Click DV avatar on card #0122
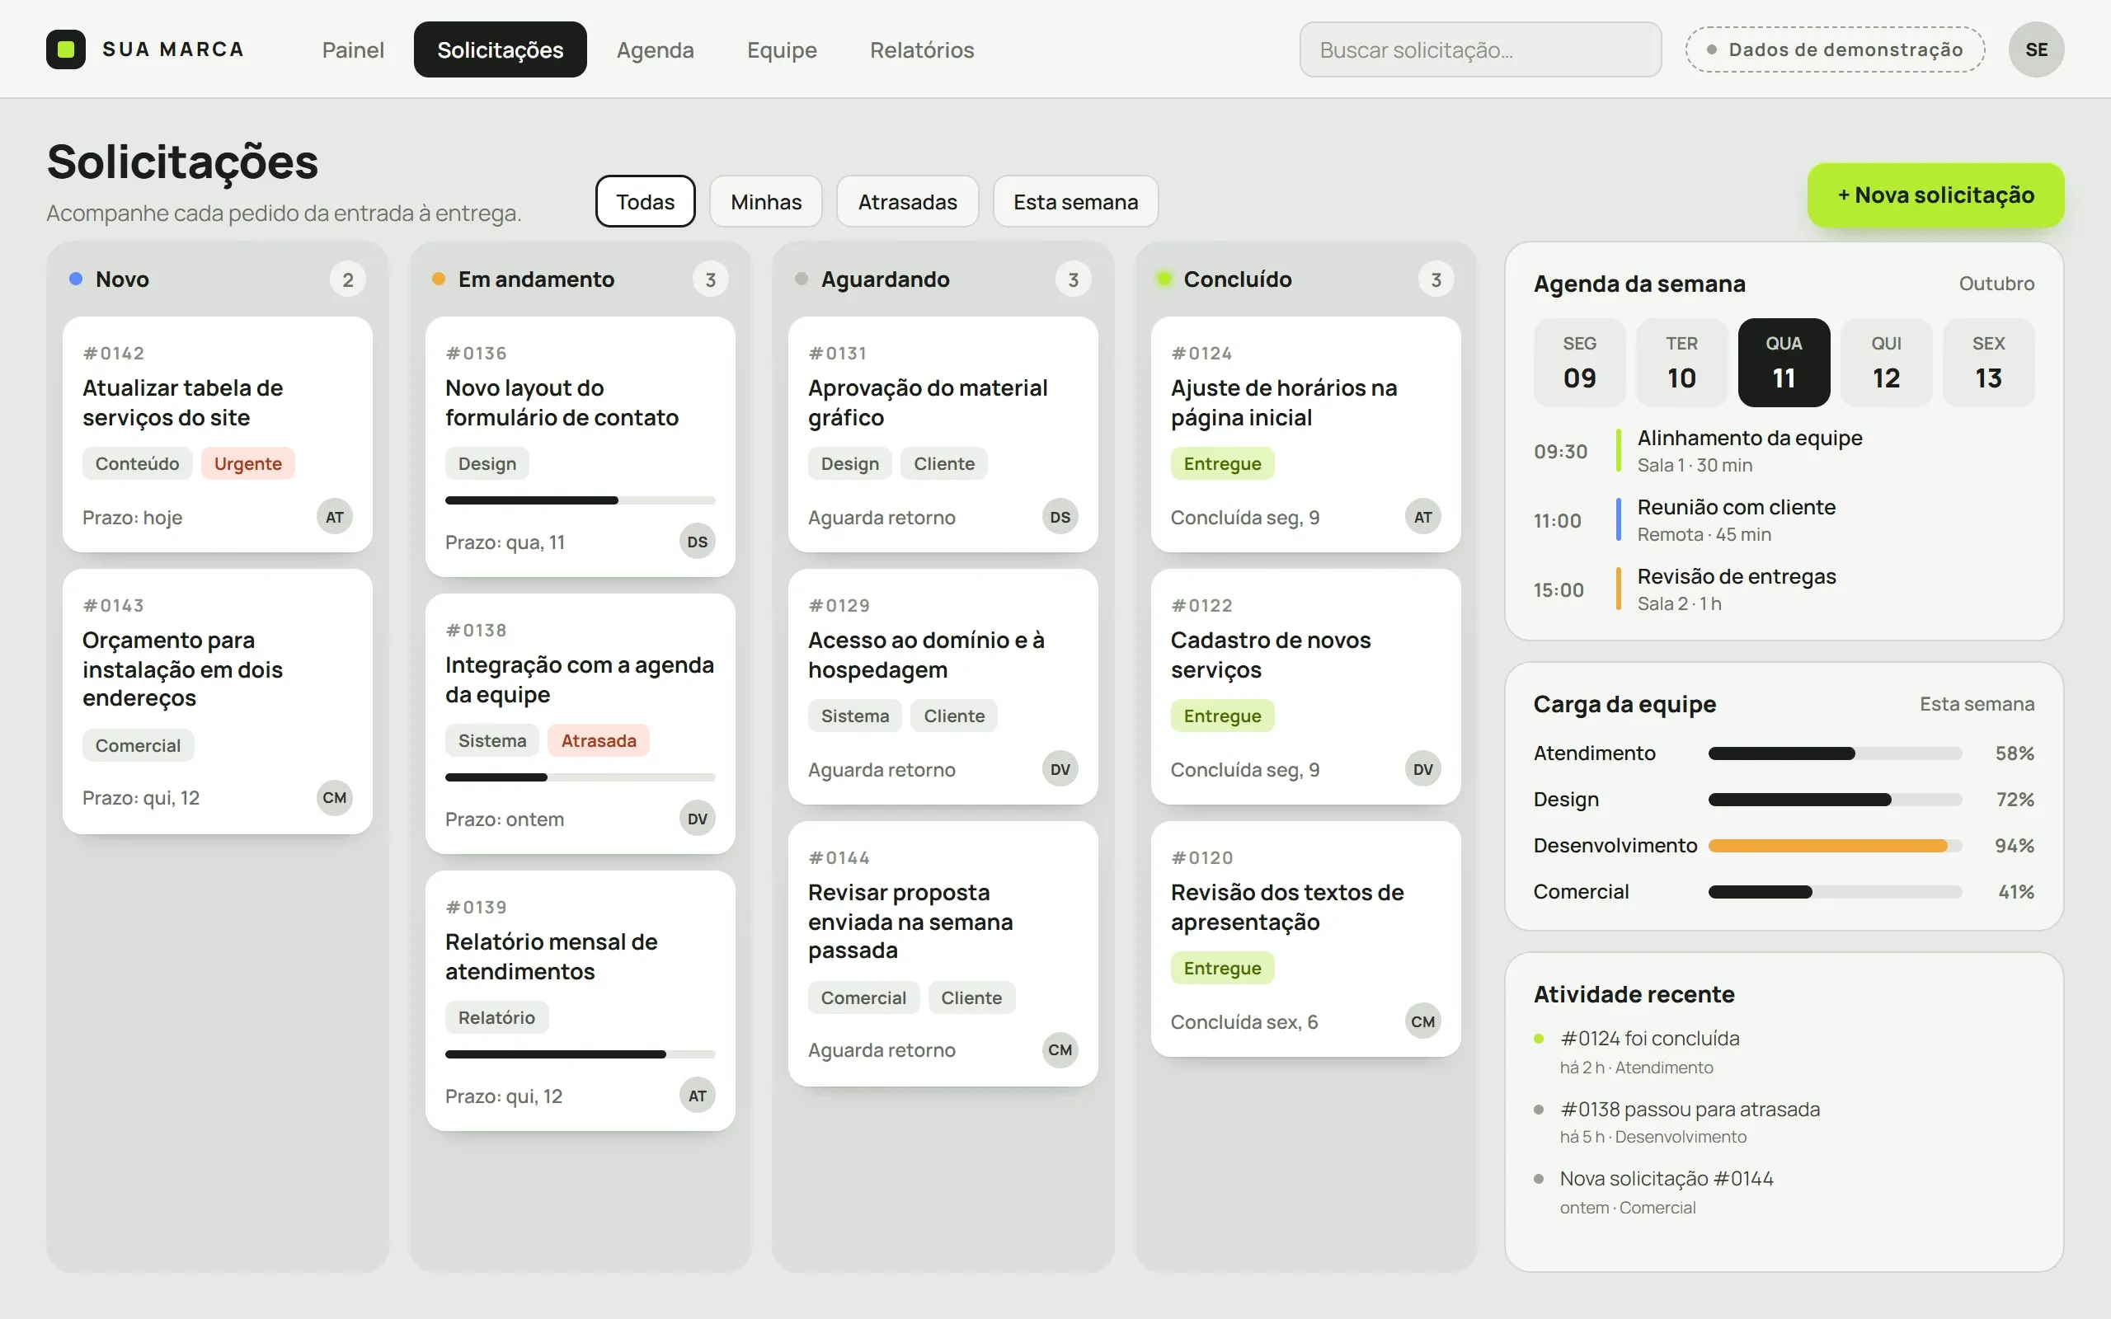This screenshot has height=1319, width=2111. coord(1422,769)
